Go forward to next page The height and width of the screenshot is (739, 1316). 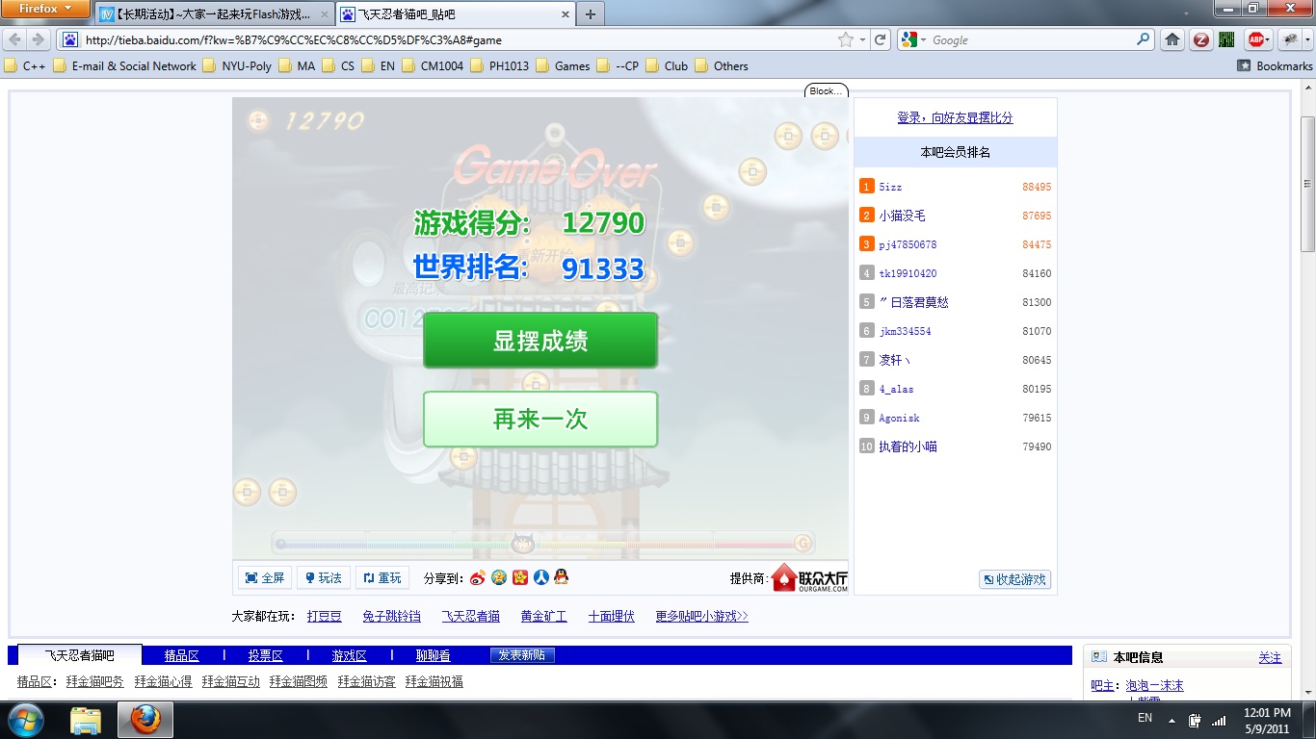[39, 39]
